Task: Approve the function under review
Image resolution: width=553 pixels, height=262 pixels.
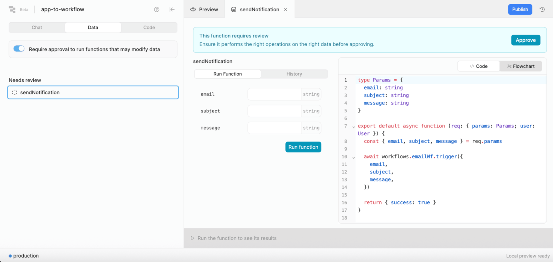Action: 526,40
